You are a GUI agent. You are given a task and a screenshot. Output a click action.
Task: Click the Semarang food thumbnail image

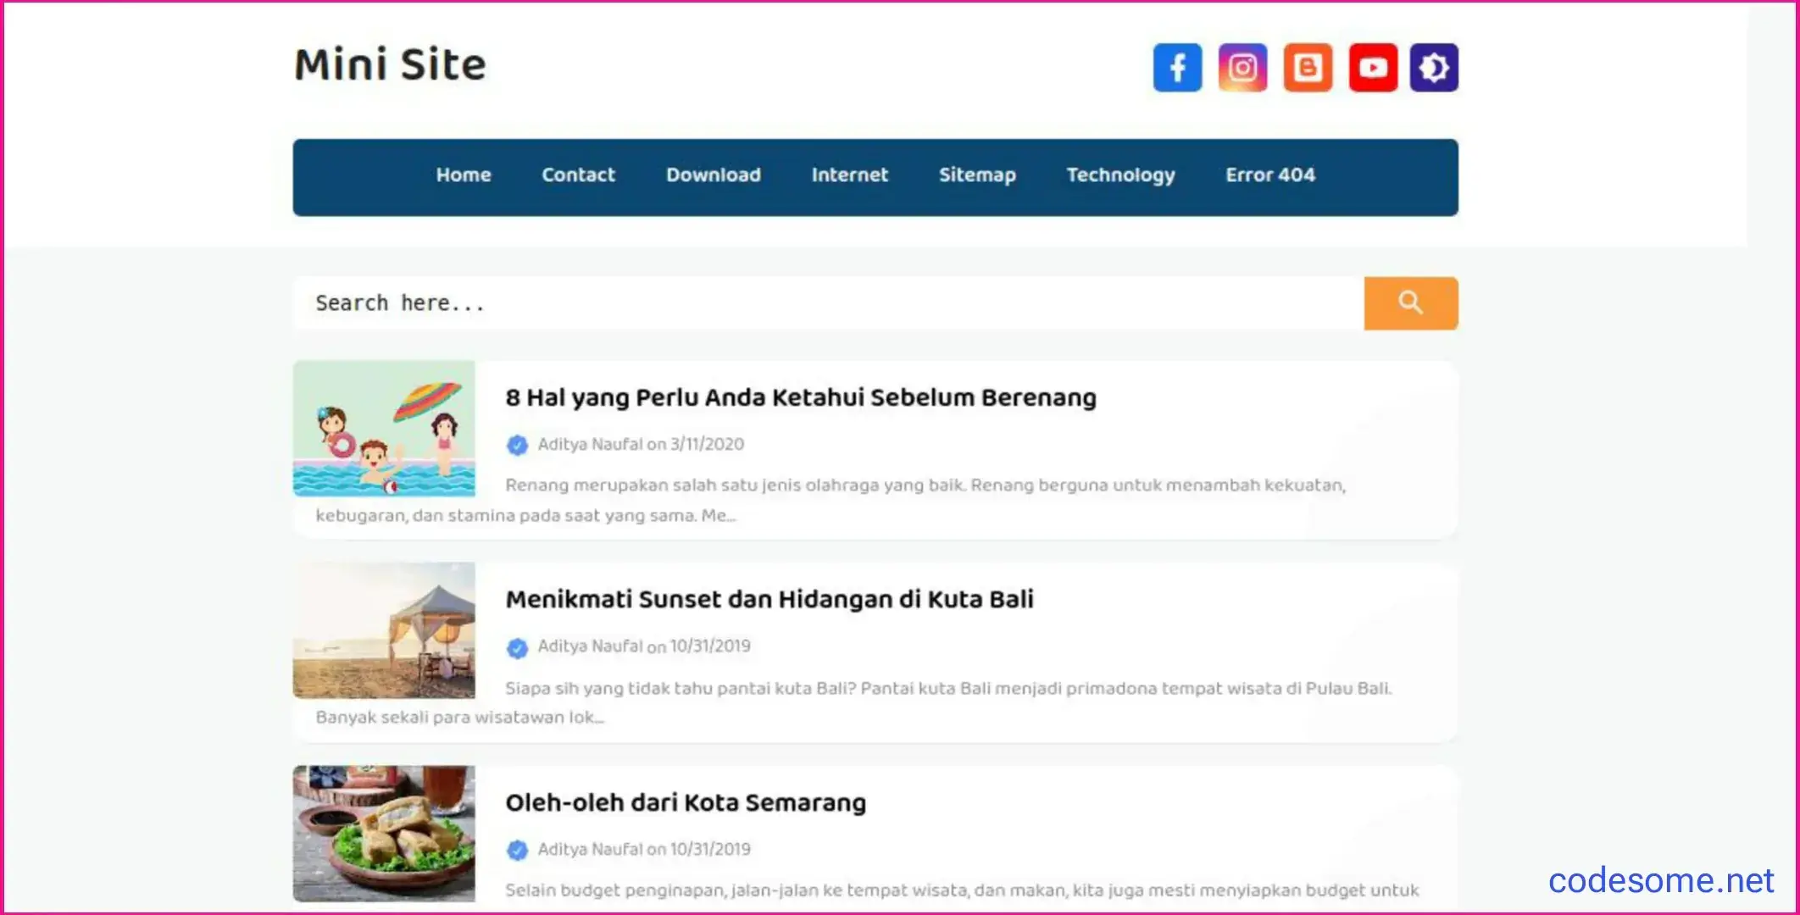384,834
